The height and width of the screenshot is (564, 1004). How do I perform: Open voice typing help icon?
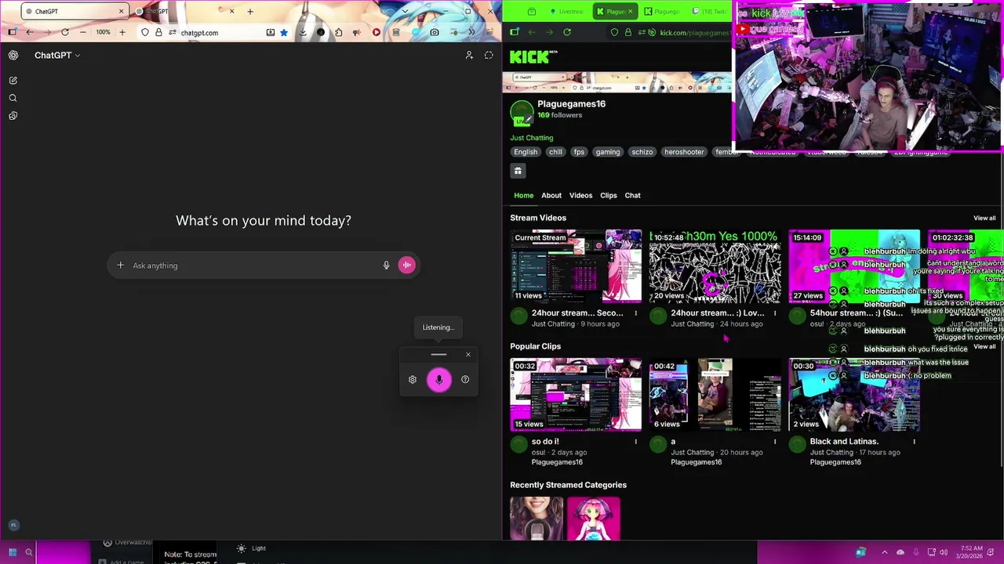(465, 380)
